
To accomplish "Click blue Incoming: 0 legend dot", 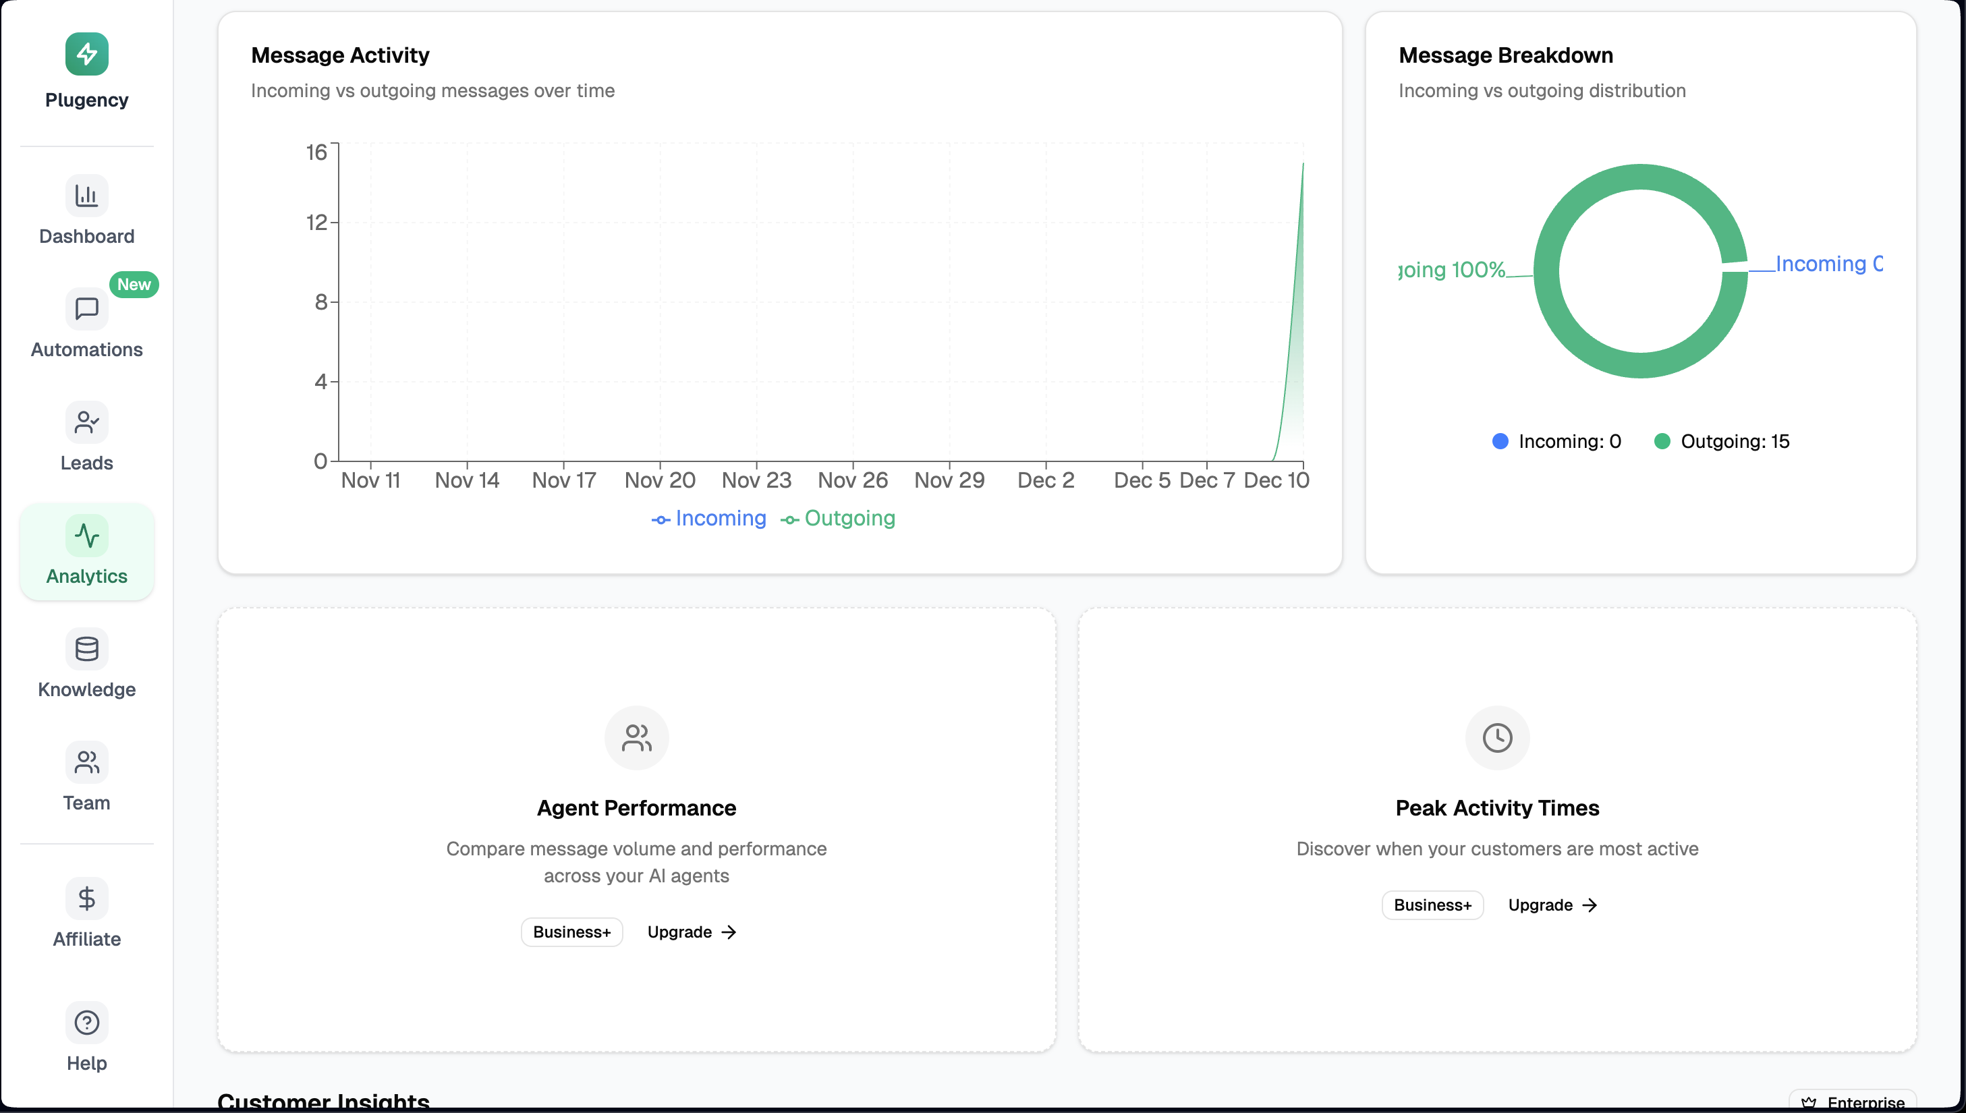I will point(1500,441).
